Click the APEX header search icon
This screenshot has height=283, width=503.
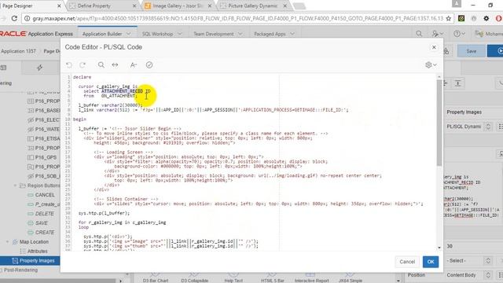tap(419, 33)
